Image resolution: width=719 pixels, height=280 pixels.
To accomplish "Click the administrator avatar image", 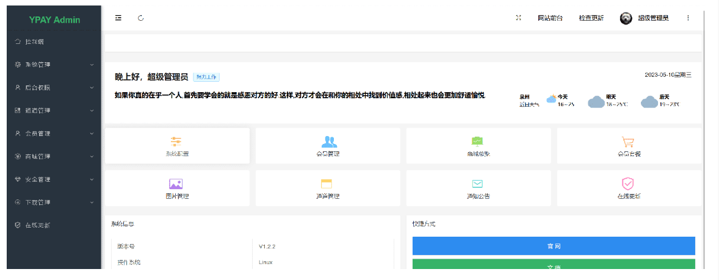I will pos(626,18).
